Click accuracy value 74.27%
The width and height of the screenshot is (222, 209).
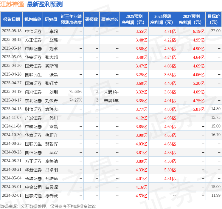76,100
